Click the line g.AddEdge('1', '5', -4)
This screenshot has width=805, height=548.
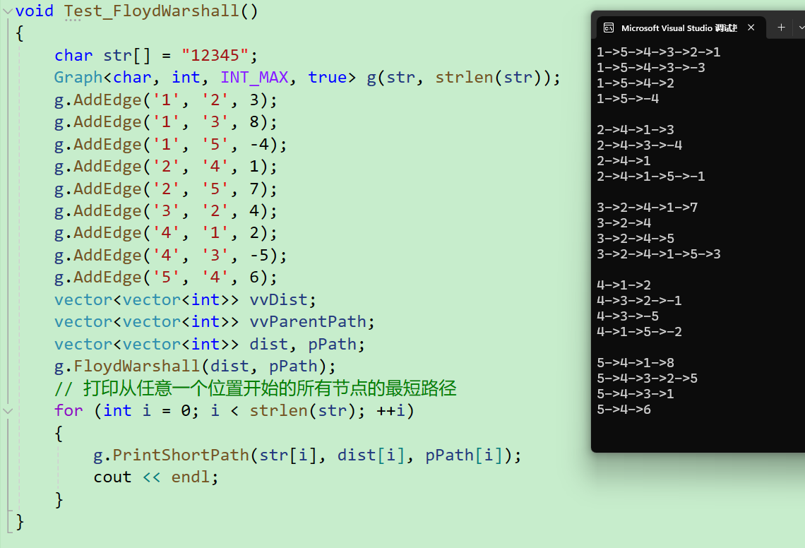point(170,144)
